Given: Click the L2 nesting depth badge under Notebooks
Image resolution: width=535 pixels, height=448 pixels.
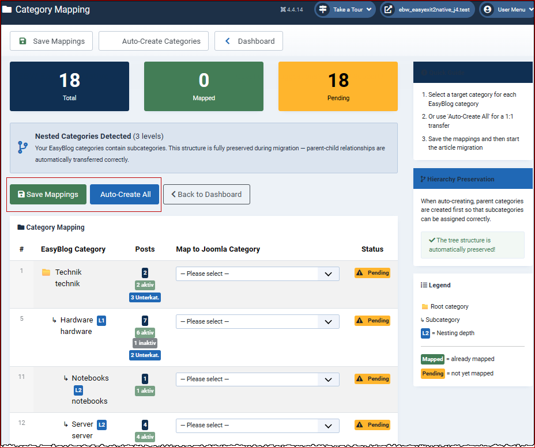Looking at the screenshot, I should click(78, 390).
